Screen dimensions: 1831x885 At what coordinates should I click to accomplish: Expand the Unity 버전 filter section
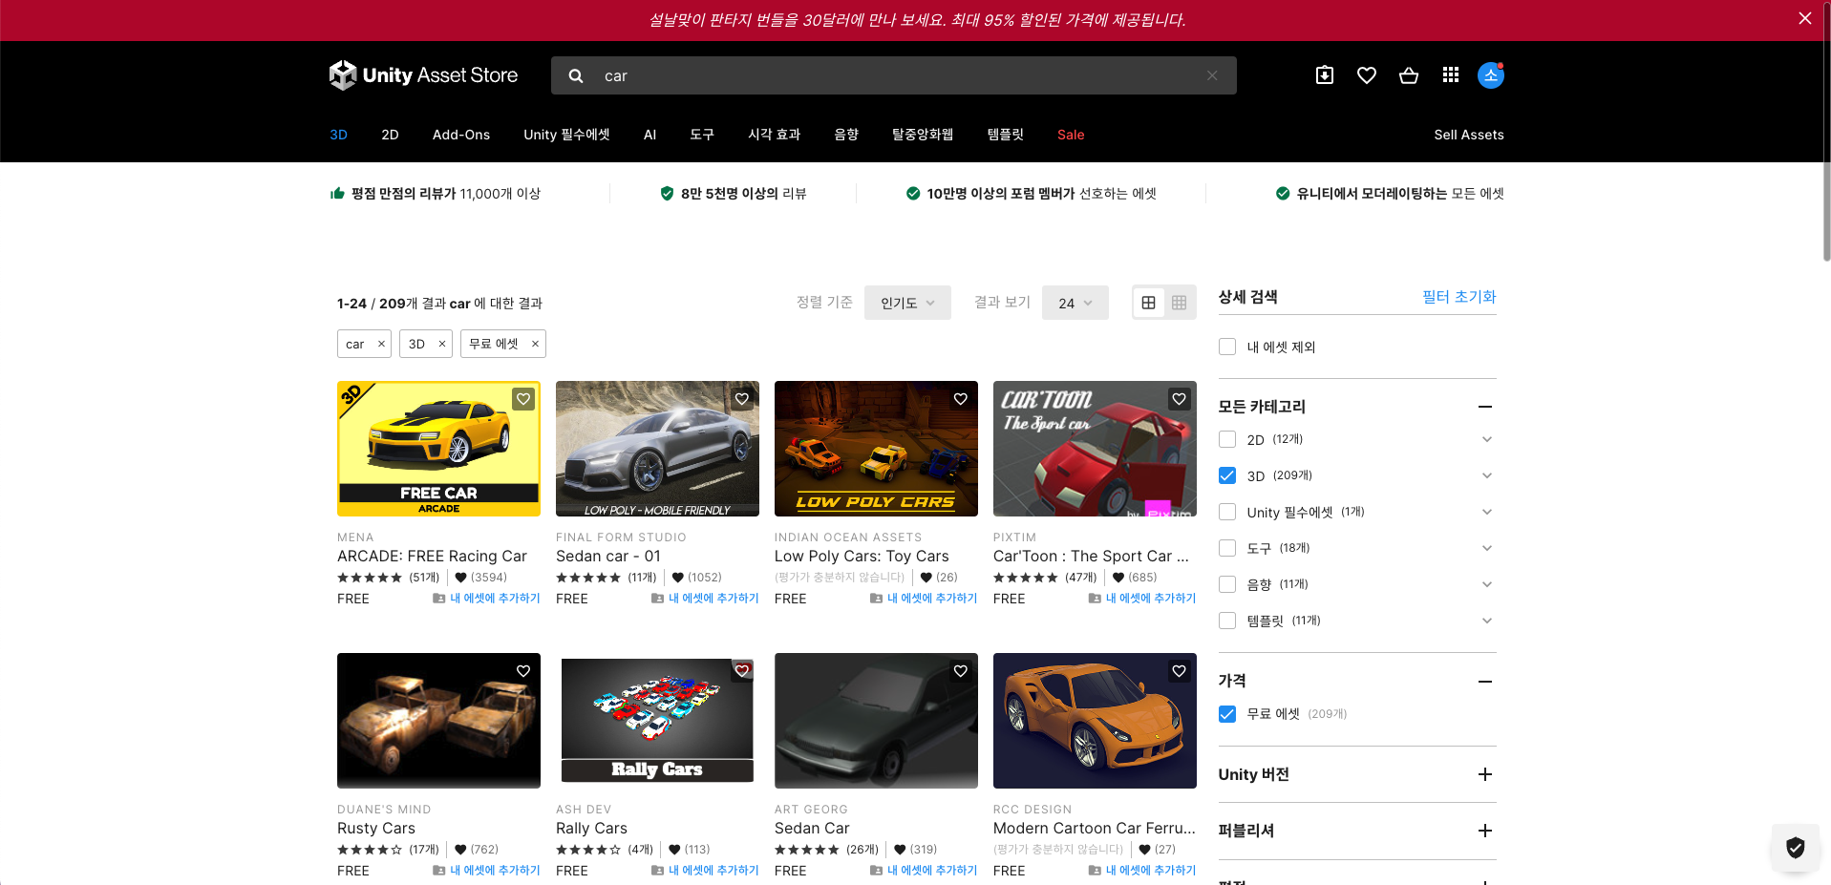(x=1485, y=774)
